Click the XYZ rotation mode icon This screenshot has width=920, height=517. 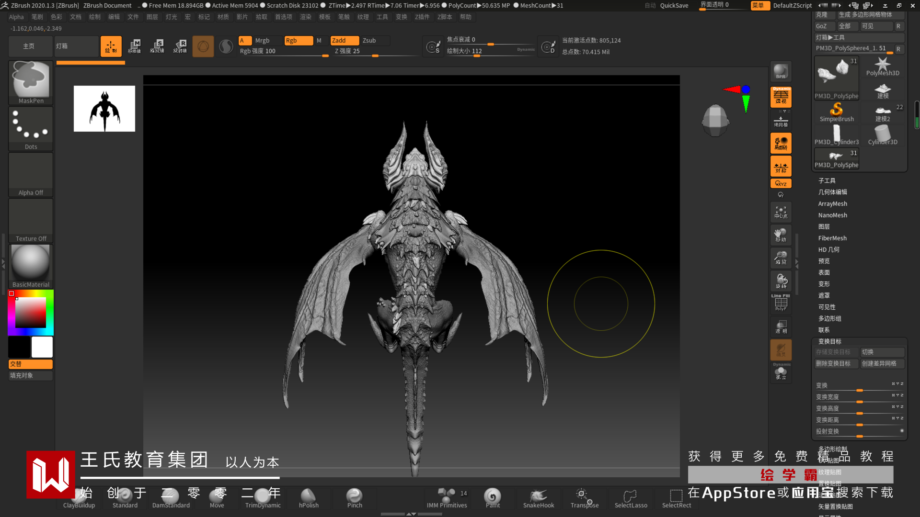[x=781, y=183]
